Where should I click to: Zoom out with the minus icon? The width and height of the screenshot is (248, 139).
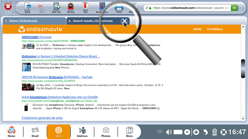pos(187,132)
